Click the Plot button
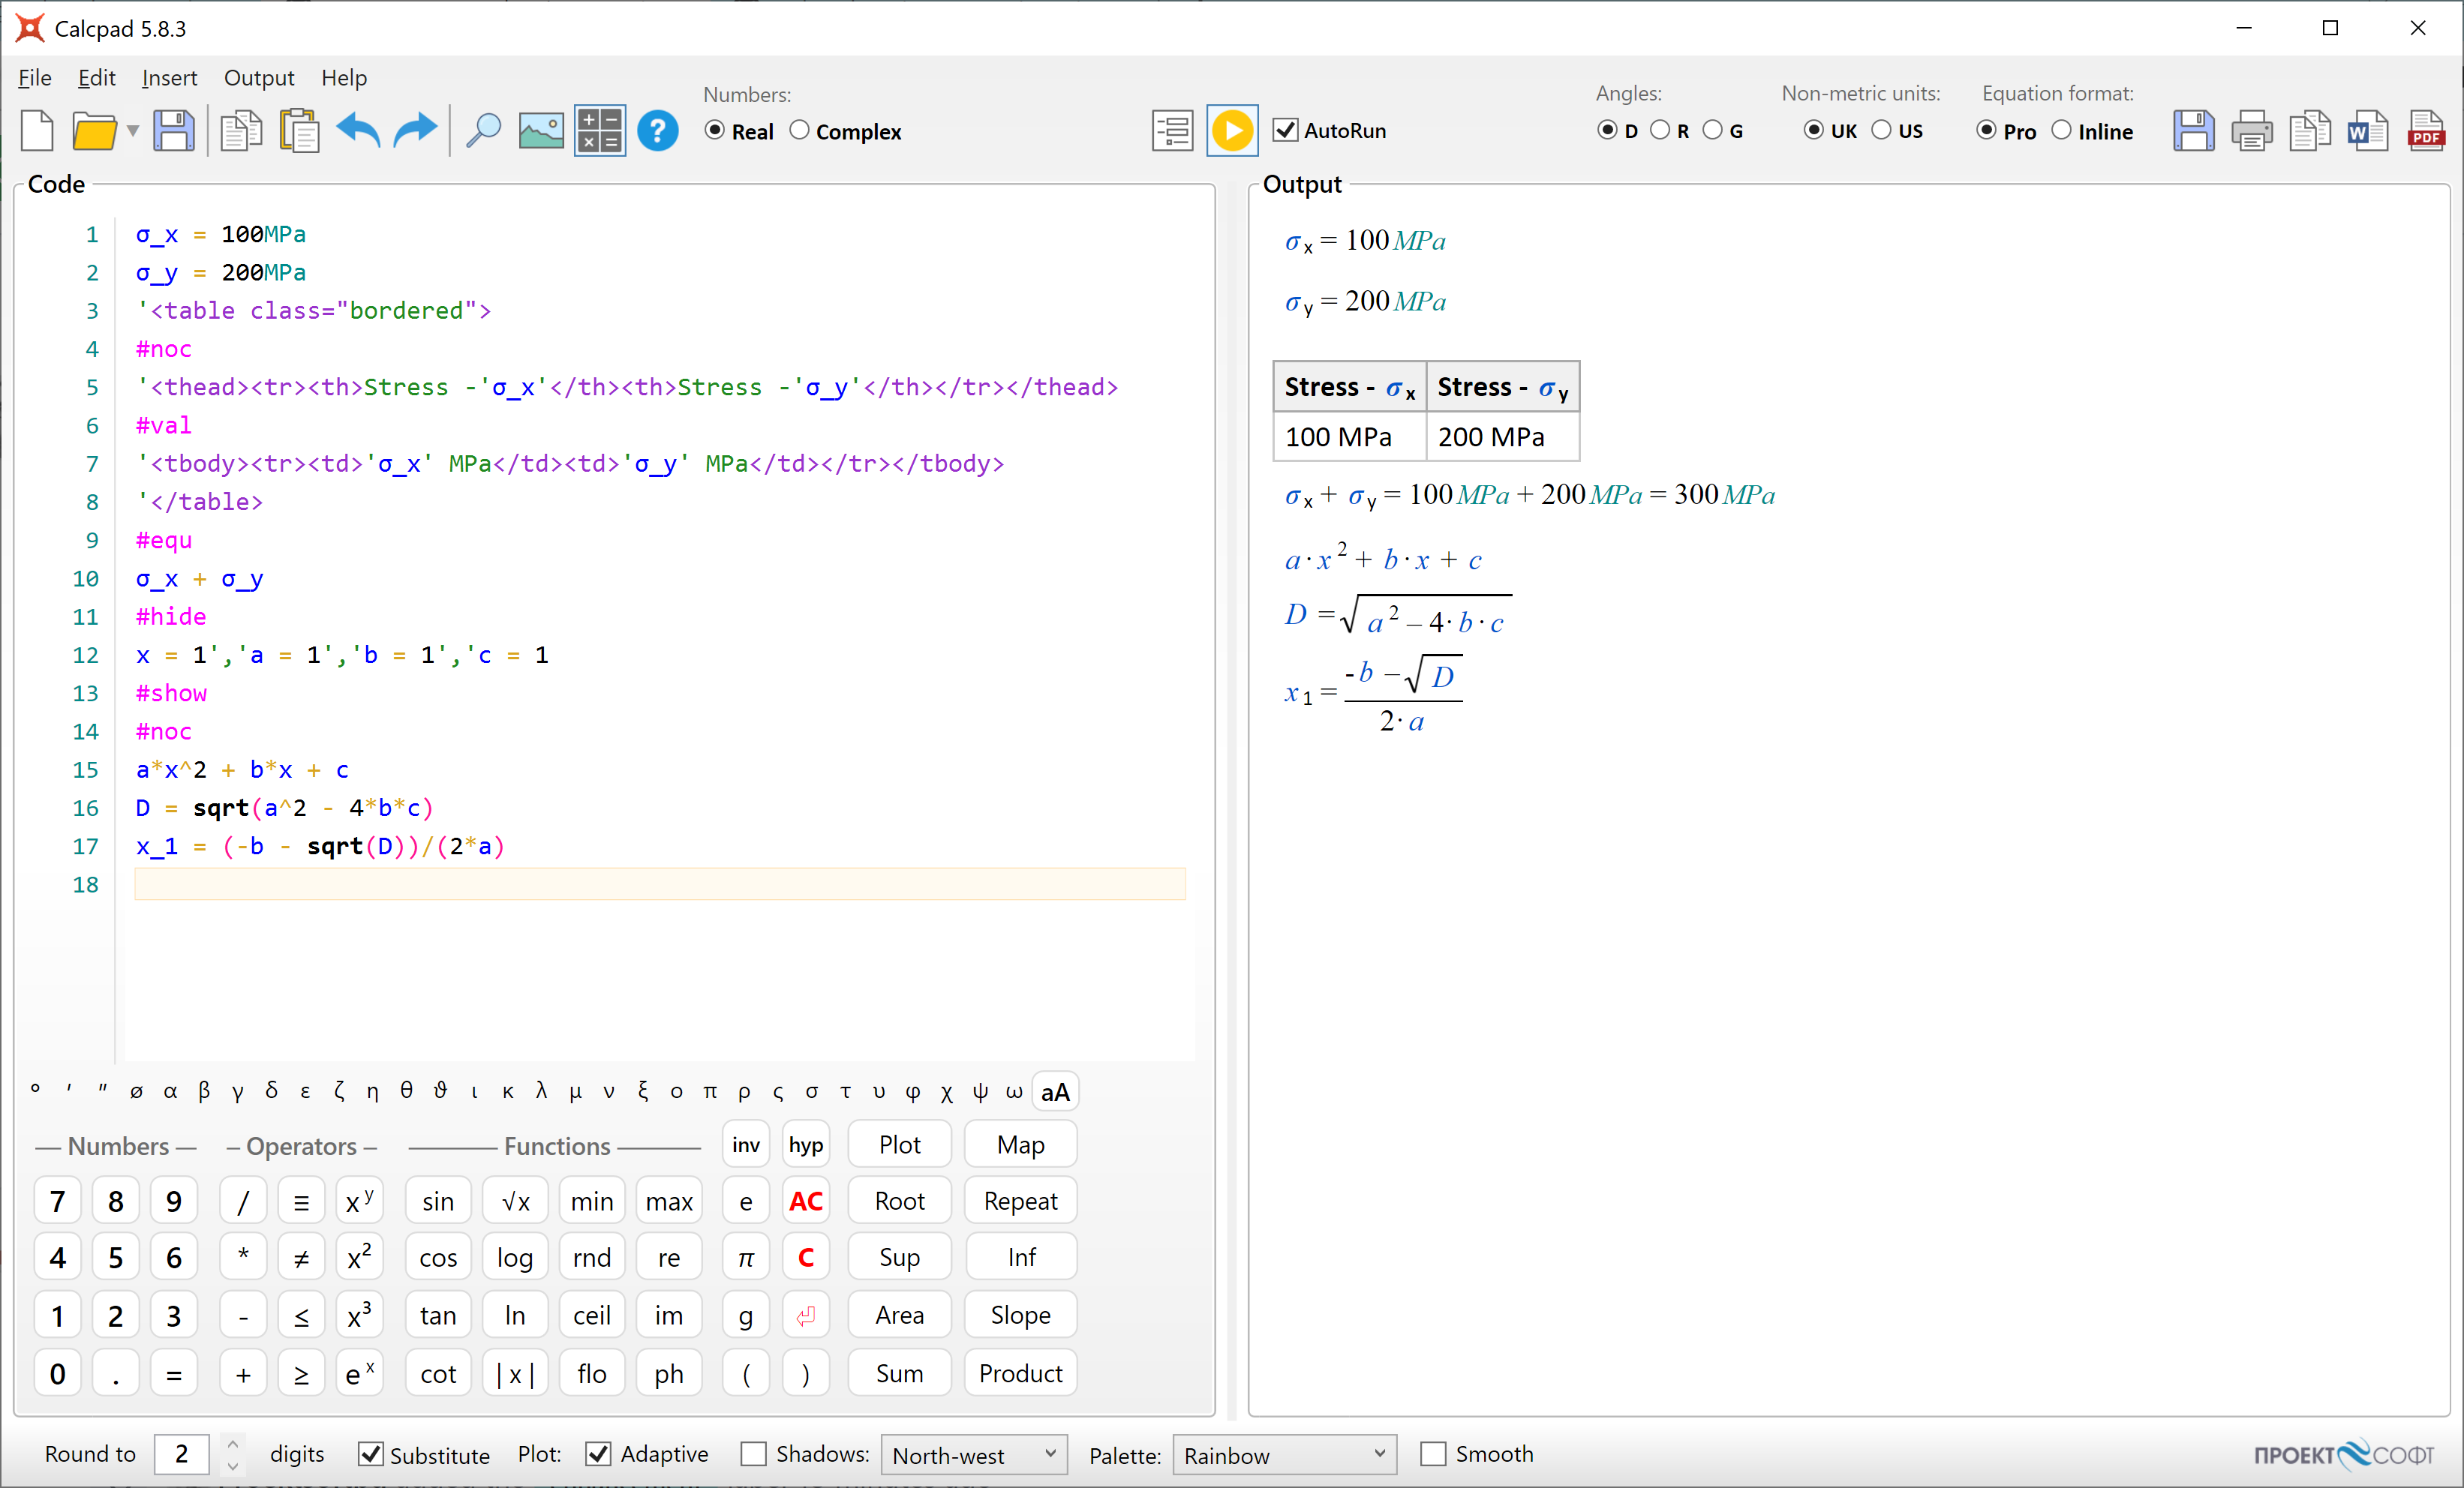Image resolution: width=2464 pixels, height=1488 pixels. point(898,1144)
